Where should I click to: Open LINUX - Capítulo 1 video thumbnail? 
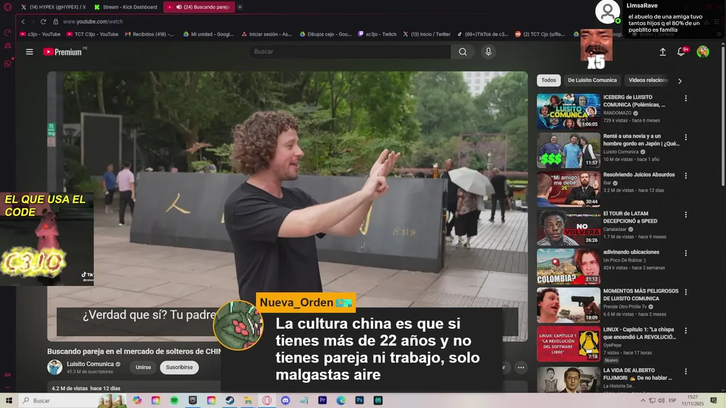[x=568, y=344]
